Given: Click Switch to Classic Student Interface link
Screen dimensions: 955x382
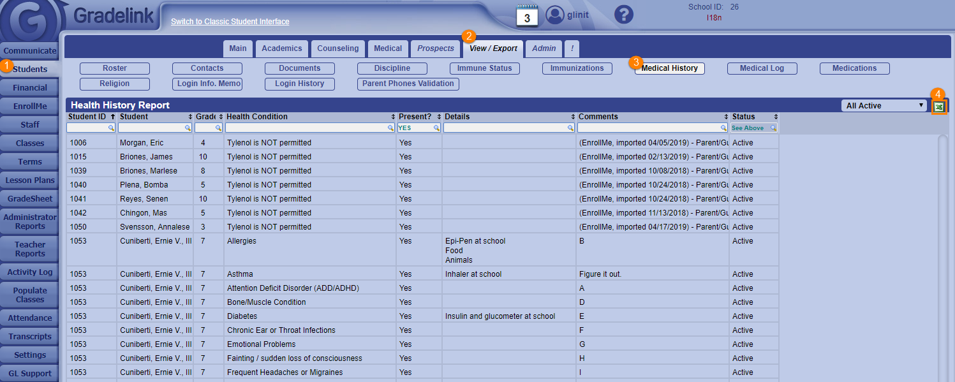Looking at the screenshot, I should (230, 22).
